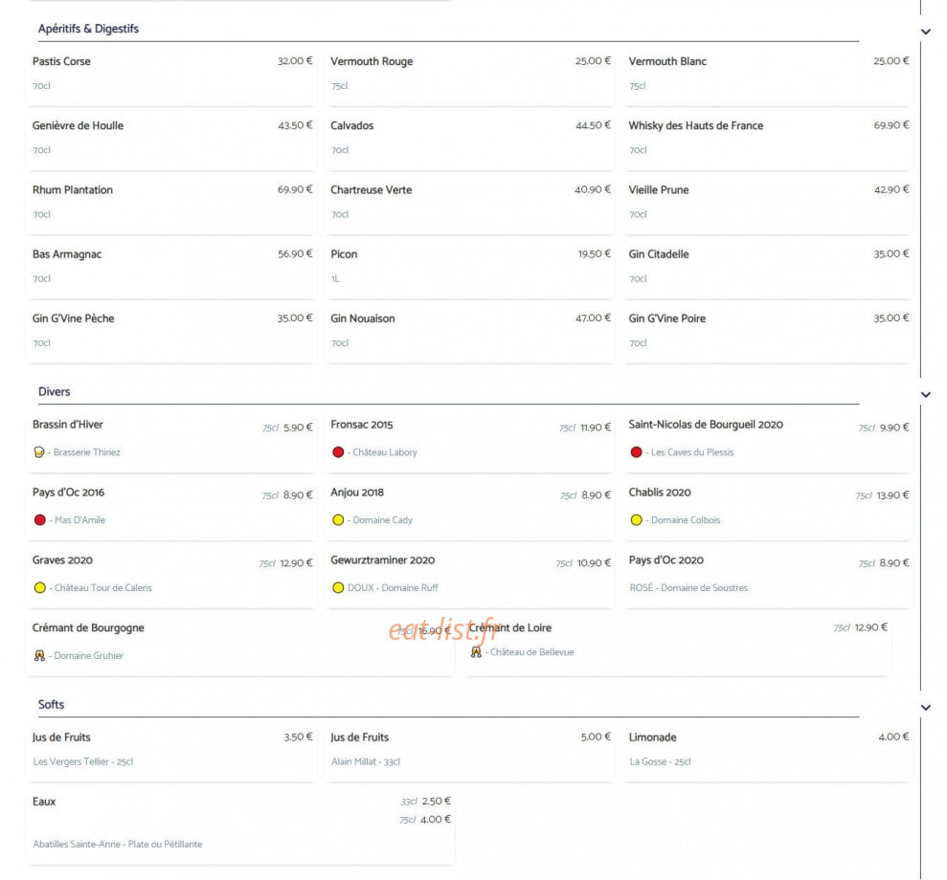The width and height of the screenshot is (947, 880).
Task: Select the Gin Nouaison item card
Action: point(469,331)
